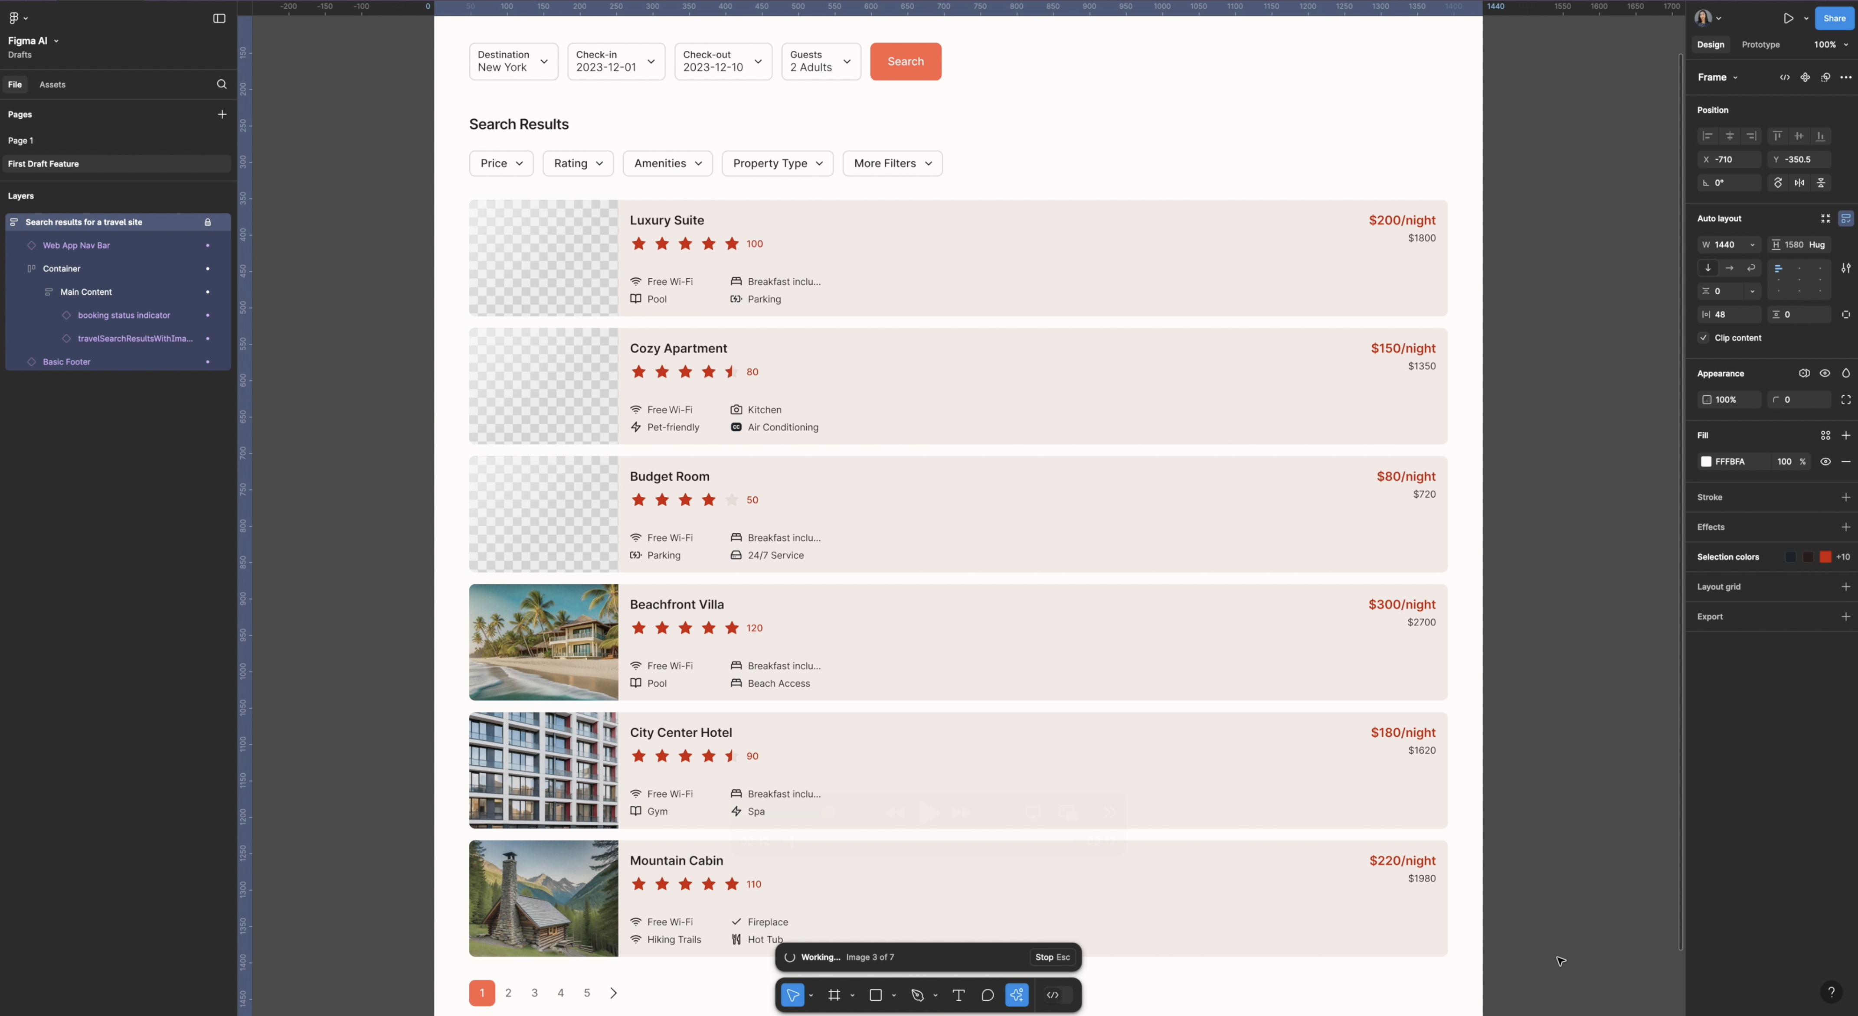Viewport: 1858px width, 1016px height.
Task: Open the Prototype tab
Action: (1760, 44)
